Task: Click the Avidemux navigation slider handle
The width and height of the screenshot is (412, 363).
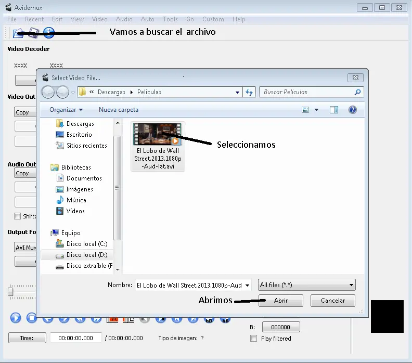Action: point(10,292)
